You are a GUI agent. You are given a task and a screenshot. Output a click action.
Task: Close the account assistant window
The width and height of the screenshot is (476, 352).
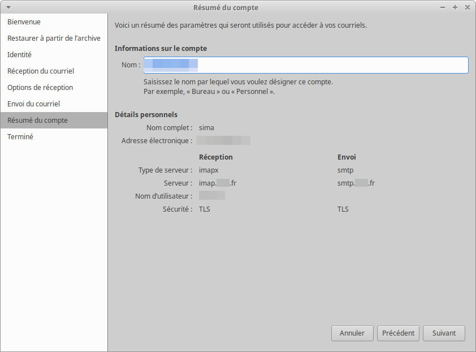coord(468,7)
